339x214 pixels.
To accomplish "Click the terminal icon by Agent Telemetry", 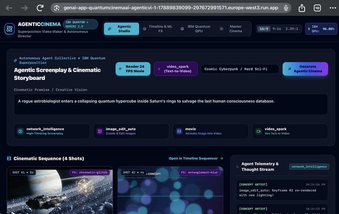I will (x=238, y=166).
